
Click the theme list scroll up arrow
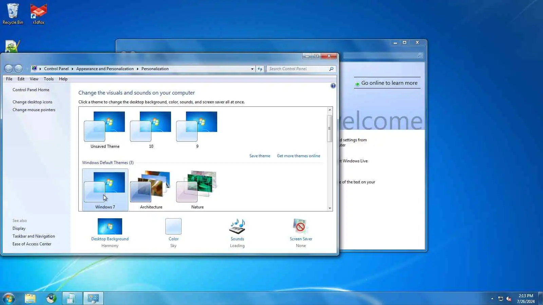(330, 110)
